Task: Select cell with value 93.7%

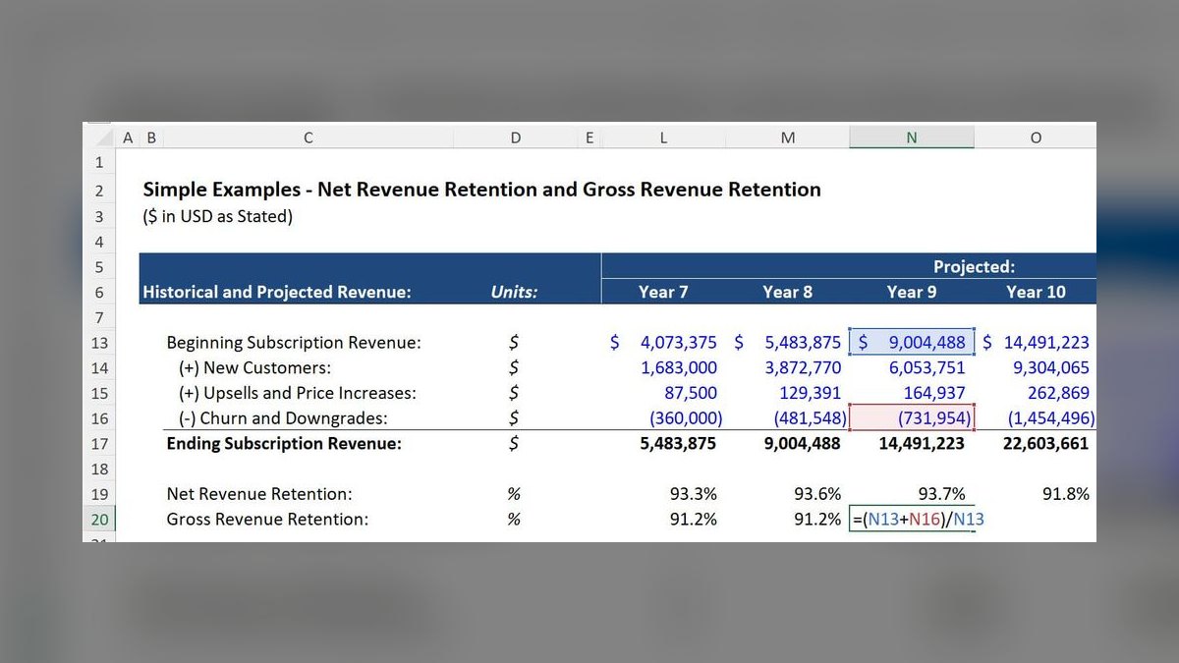Action: (x=941, y=494)
